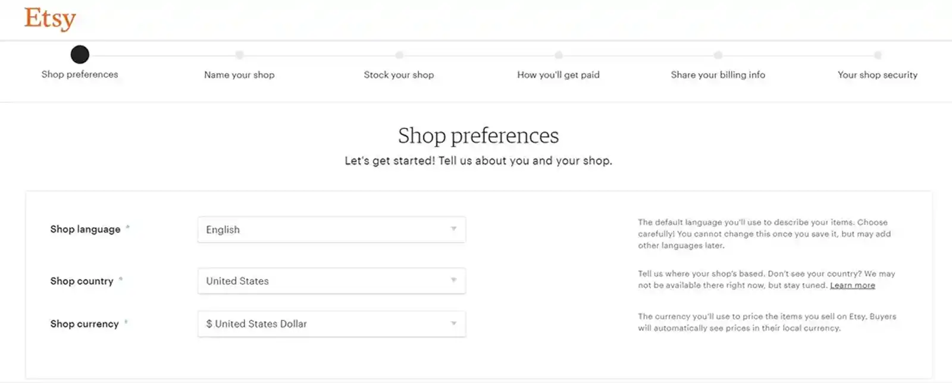Open the Shop country dropdown
Screen dimensions: 952x383
pos(331,281)
